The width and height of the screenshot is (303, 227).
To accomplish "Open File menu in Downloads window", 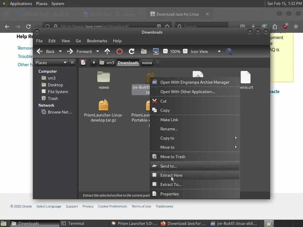I will 39,41.
